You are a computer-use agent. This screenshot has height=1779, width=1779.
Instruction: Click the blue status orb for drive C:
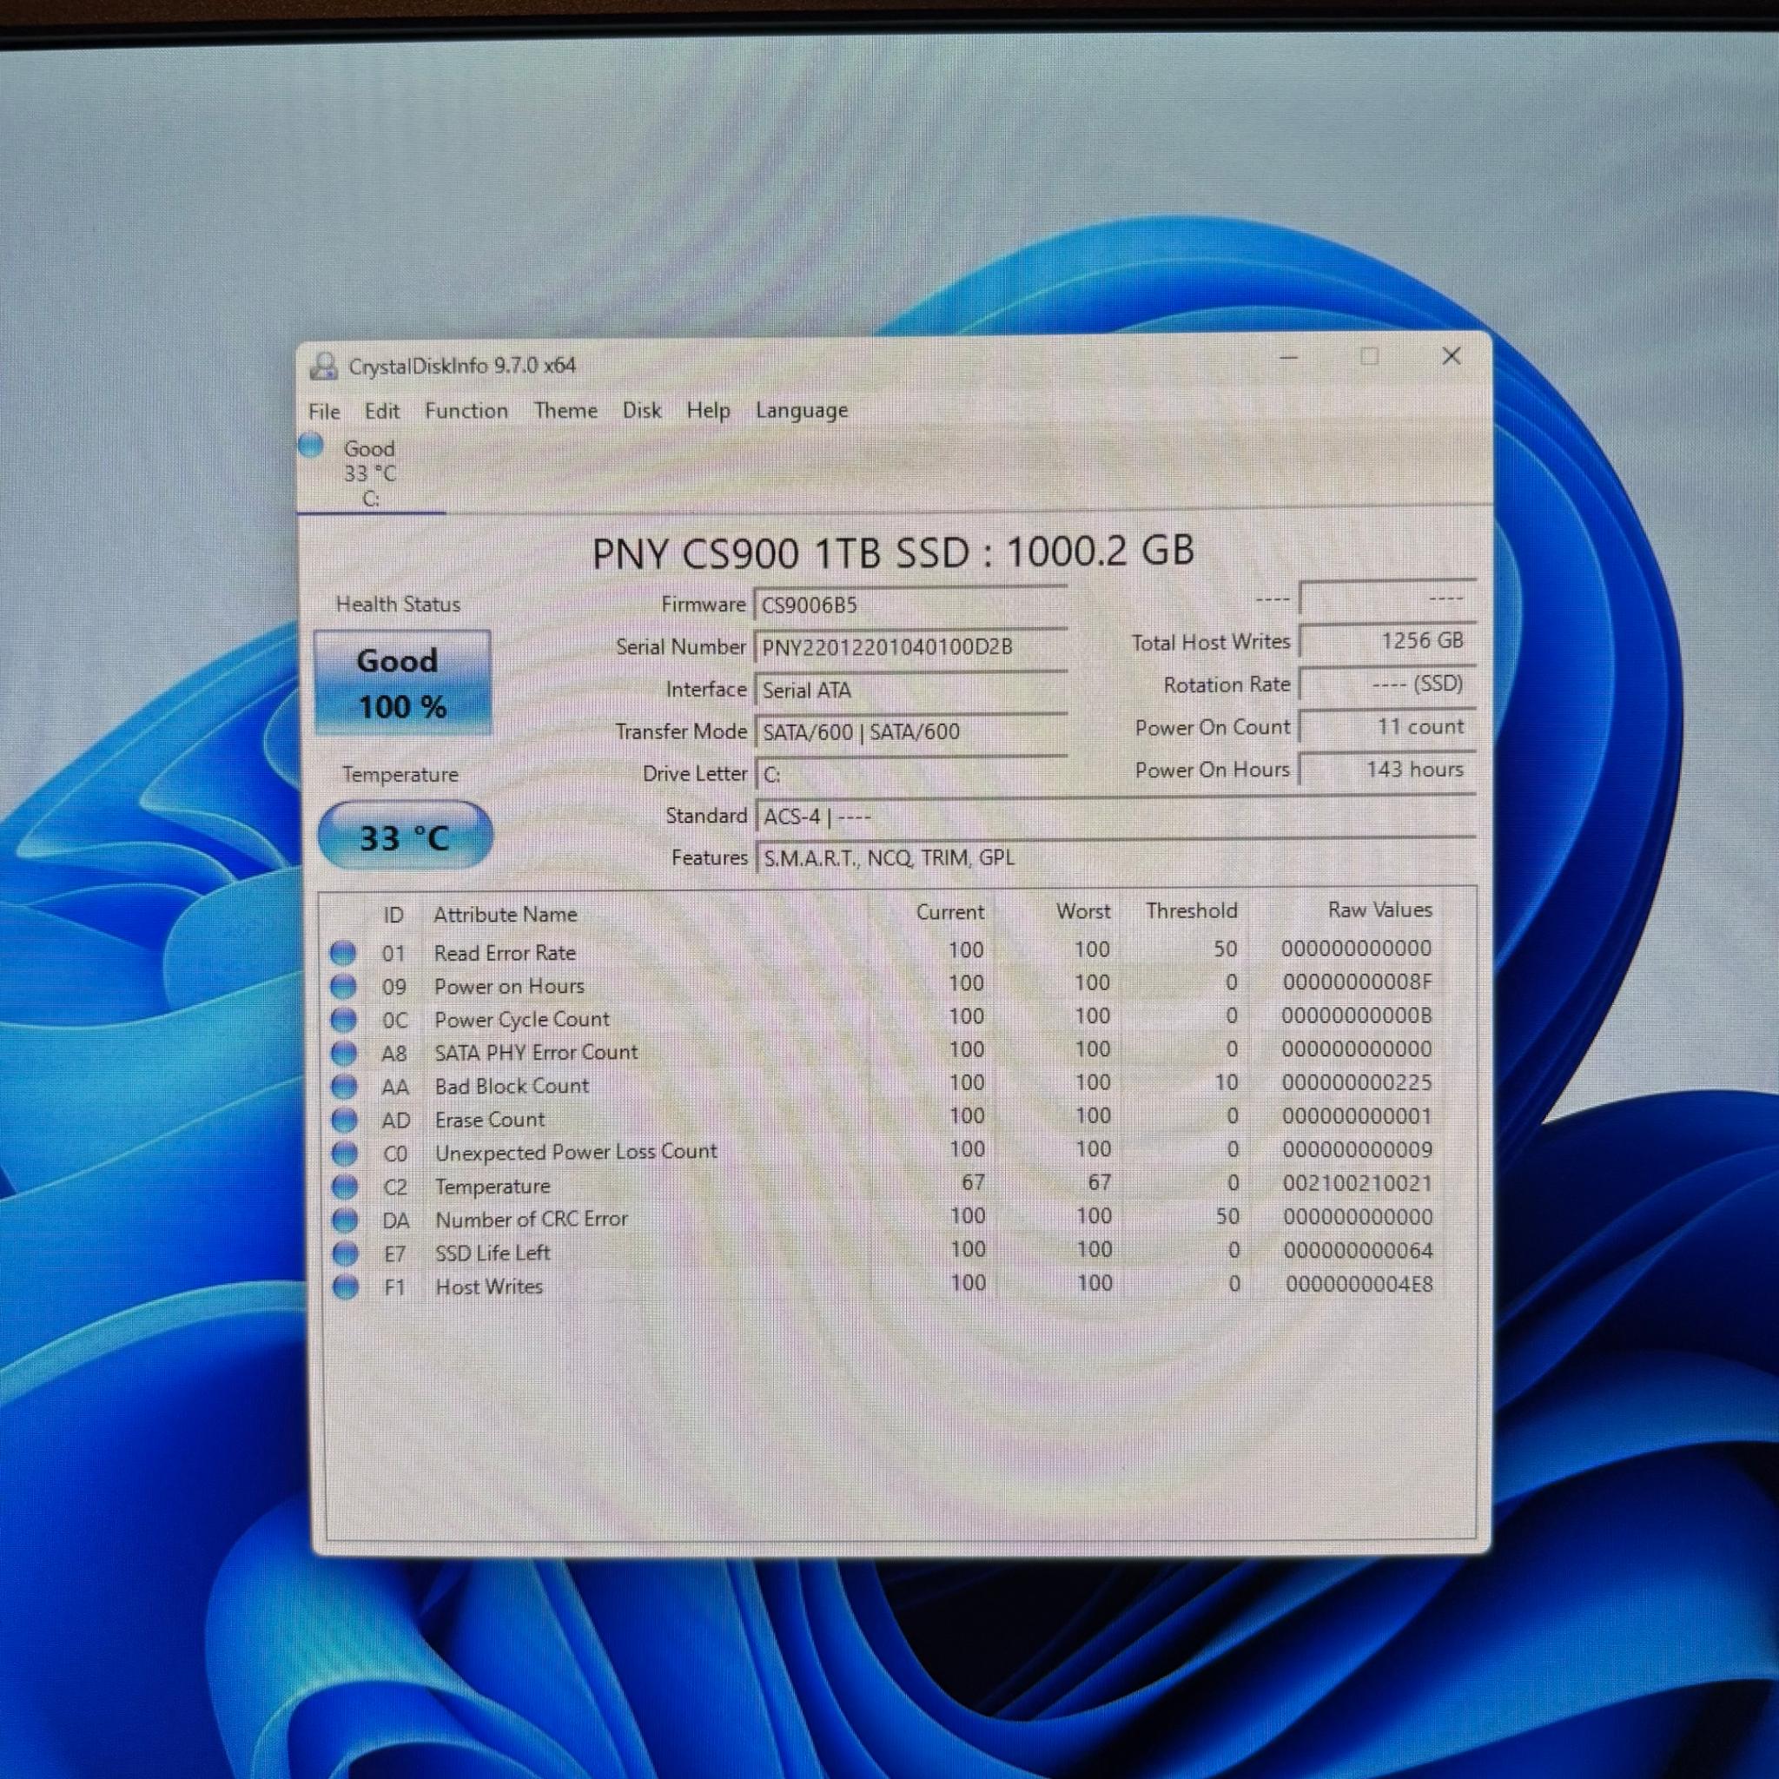[x=311, y=446]
